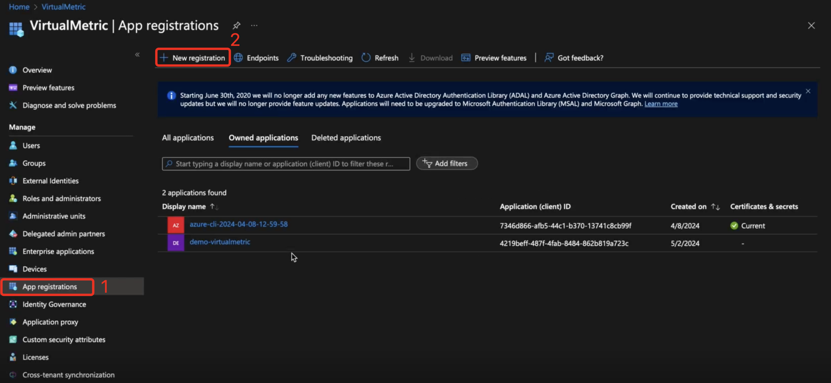Click the Download toolbar button

tap(430, 58)
